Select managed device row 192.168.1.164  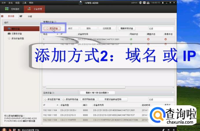tap(109, 39)
